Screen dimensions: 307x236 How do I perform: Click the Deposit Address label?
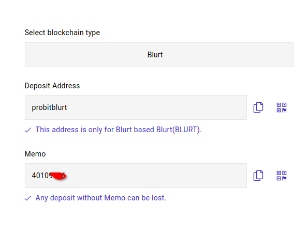click(x=52, y=86)
